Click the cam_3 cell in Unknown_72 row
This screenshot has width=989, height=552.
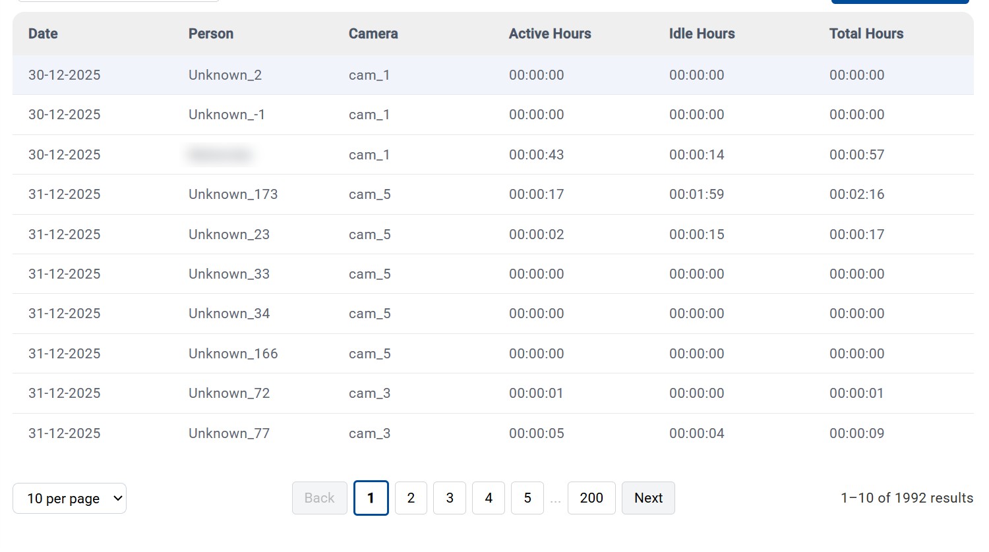(x=370, y=393)
